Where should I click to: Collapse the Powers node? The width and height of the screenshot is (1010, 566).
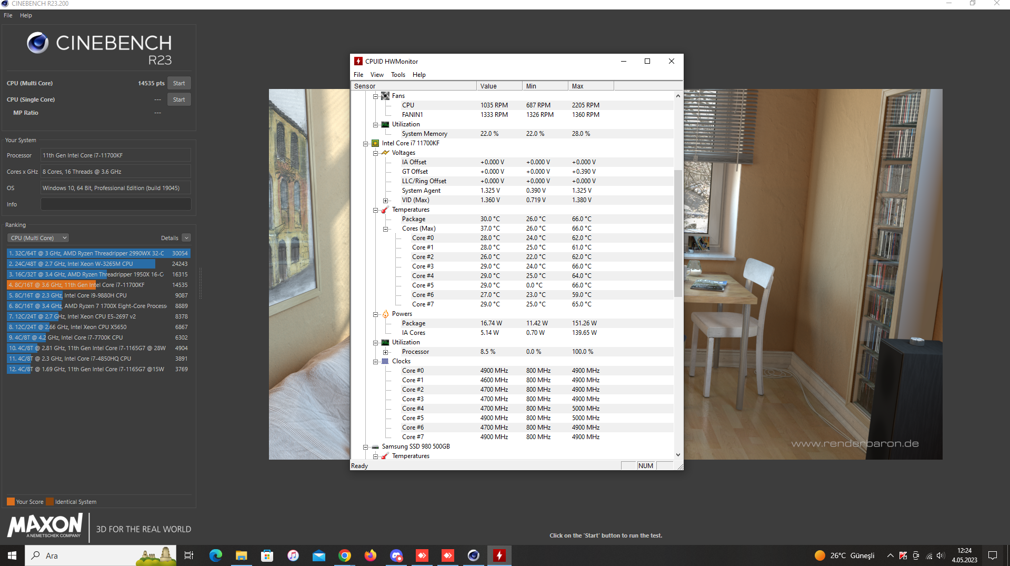pos(375,314)
